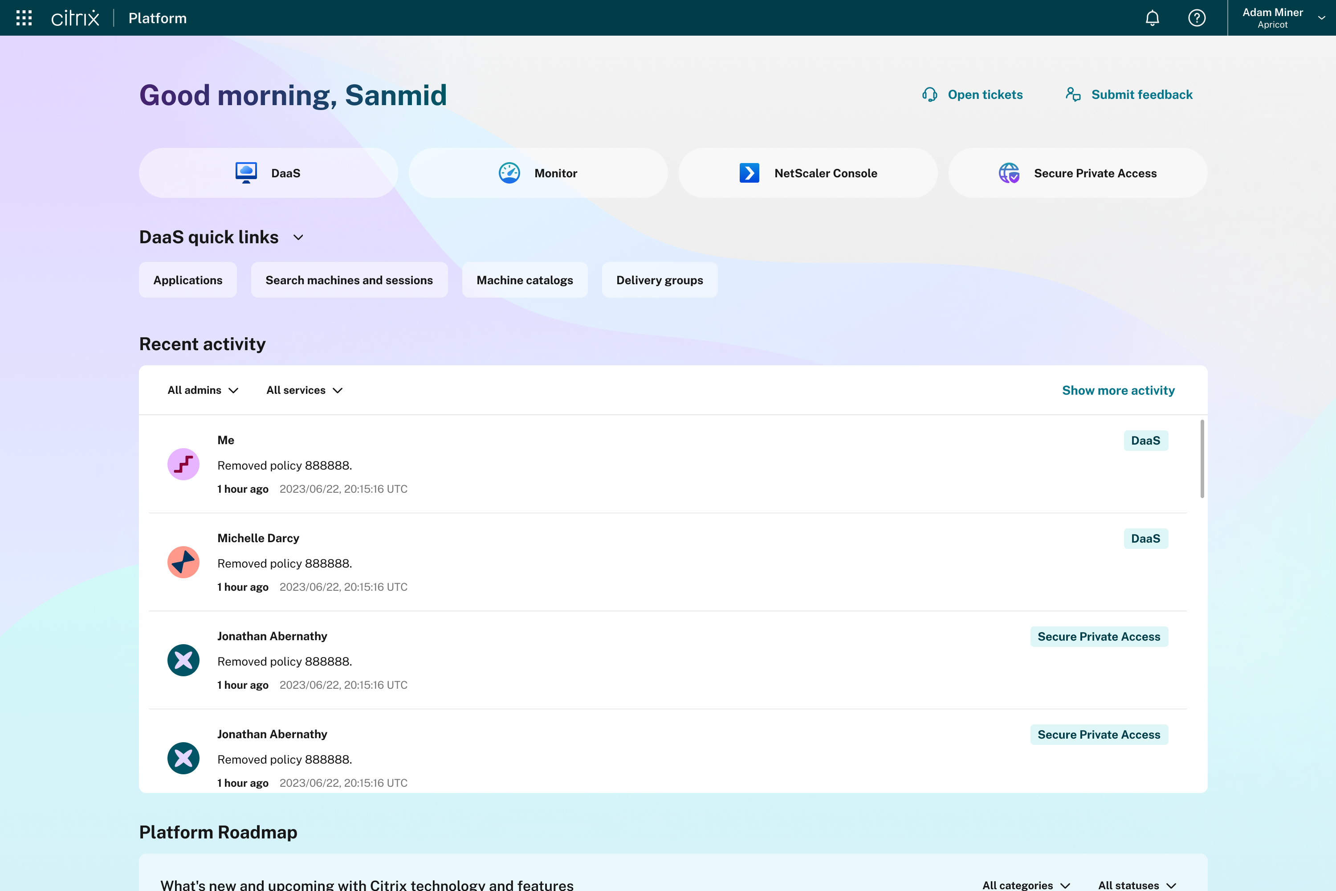
Task: Open the Applications quick link
Action: point(188,280)
